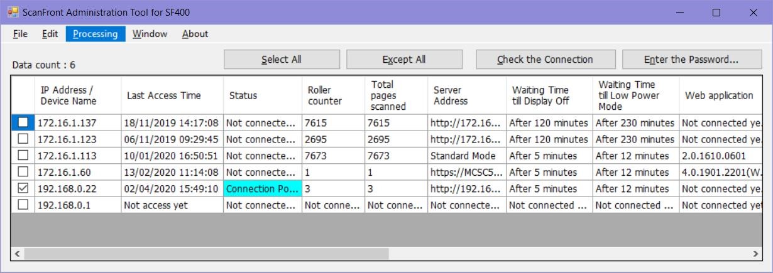This screenshot has height=273, width=773.
Task: Click Enter the Password button
Action: click(691, 60)
